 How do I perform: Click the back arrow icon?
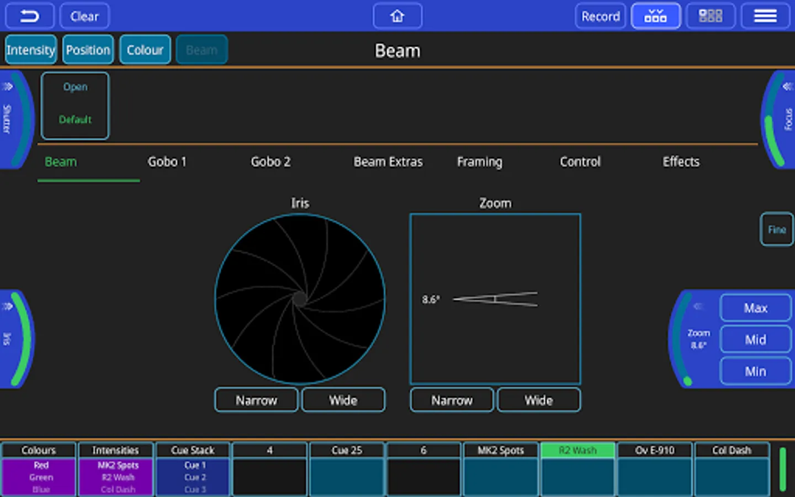(29, 17)
